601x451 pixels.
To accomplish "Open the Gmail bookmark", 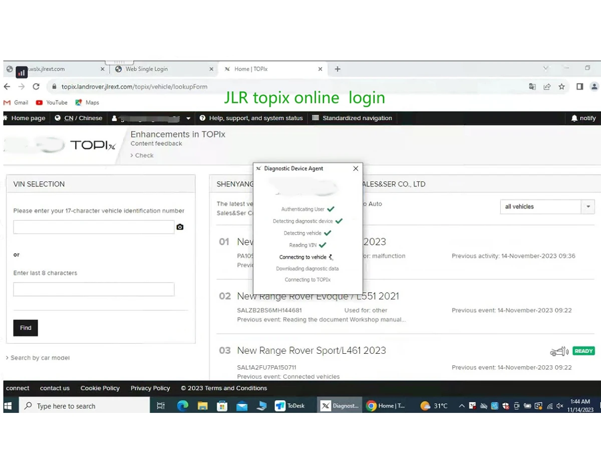I will pyautogui.click(x=16, y=102).
